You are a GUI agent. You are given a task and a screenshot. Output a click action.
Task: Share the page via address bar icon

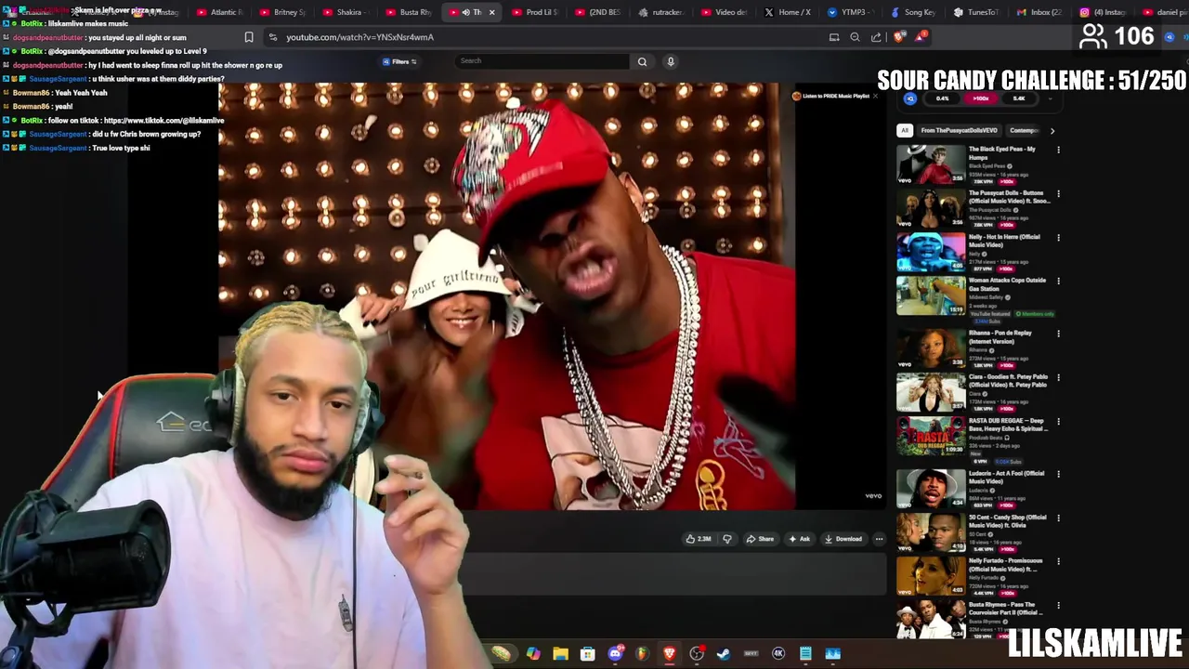coord(876,37)
